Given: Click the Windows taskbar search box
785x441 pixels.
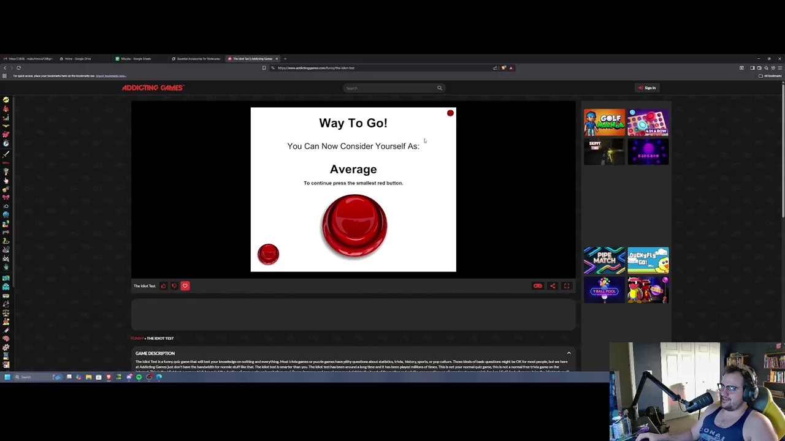Looking at the screenshot, I should click(38, 377).
